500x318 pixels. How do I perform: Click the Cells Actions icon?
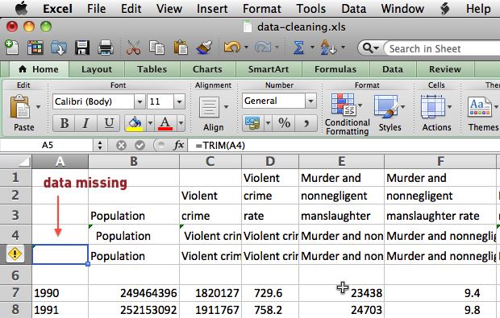point(433,107)
